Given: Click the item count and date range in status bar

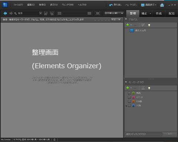Looking at the screenshot, I should tap(32, 140).
